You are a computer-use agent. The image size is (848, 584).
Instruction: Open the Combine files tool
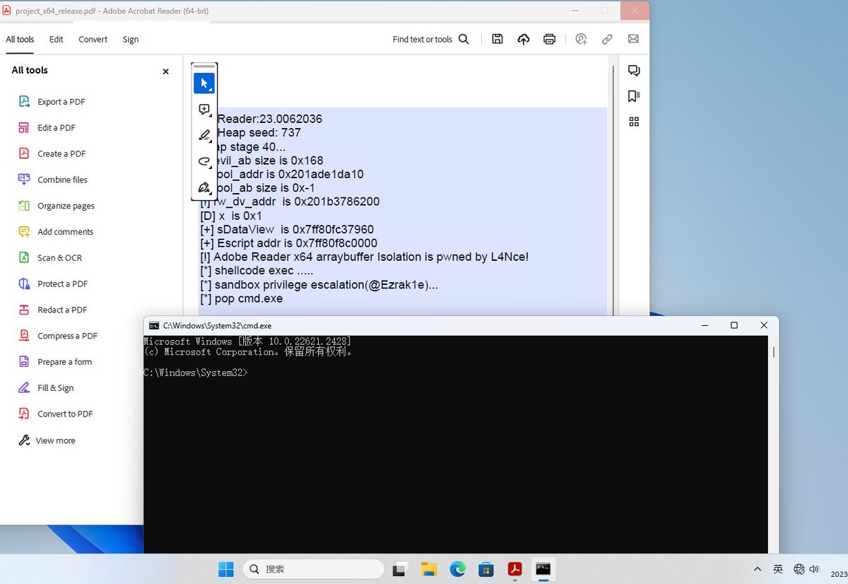[x=53, y=180]
